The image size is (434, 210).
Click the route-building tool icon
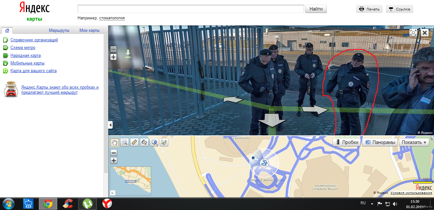(144, 142)
